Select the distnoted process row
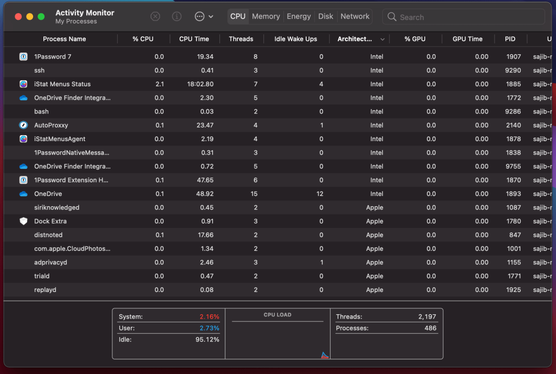556x374 pixels. 277,235
